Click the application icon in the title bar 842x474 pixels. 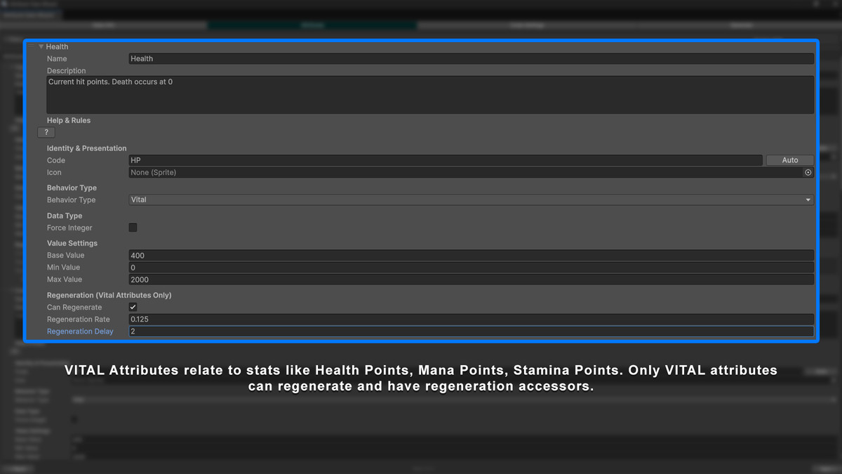click(6, 4)
